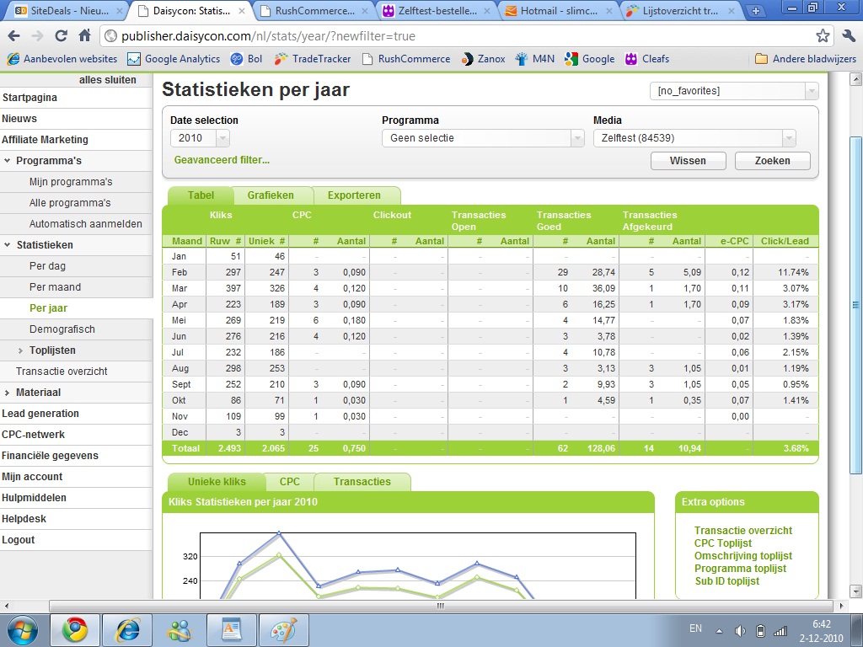Open the M4N bookmark

tap(534, 59)
